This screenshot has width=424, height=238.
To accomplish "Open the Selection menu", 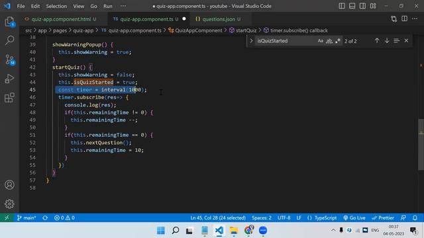I will (56, 6).
